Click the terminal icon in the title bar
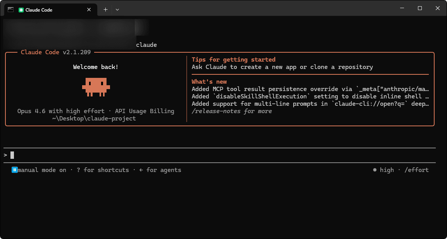 click(x=10, y=9)
